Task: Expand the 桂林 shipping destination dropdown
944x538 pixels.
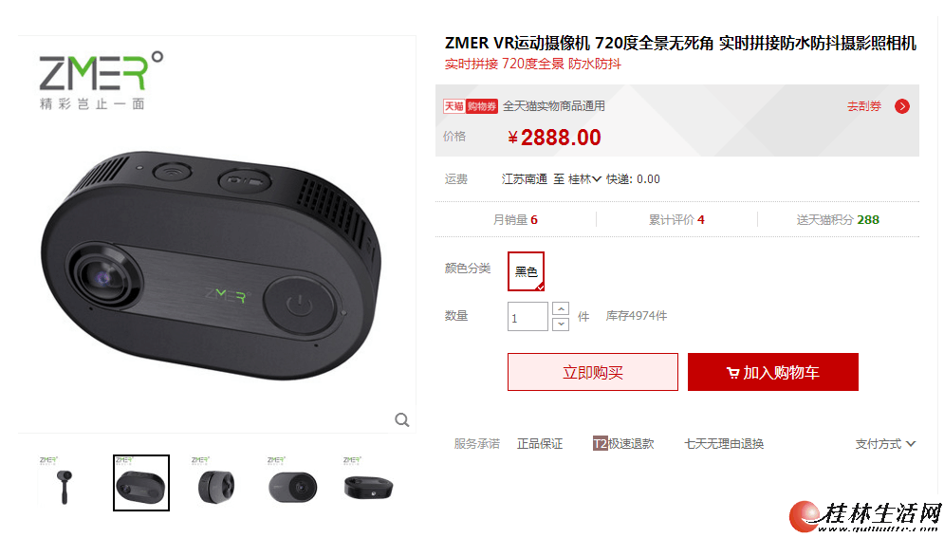Action: point(584,178)
